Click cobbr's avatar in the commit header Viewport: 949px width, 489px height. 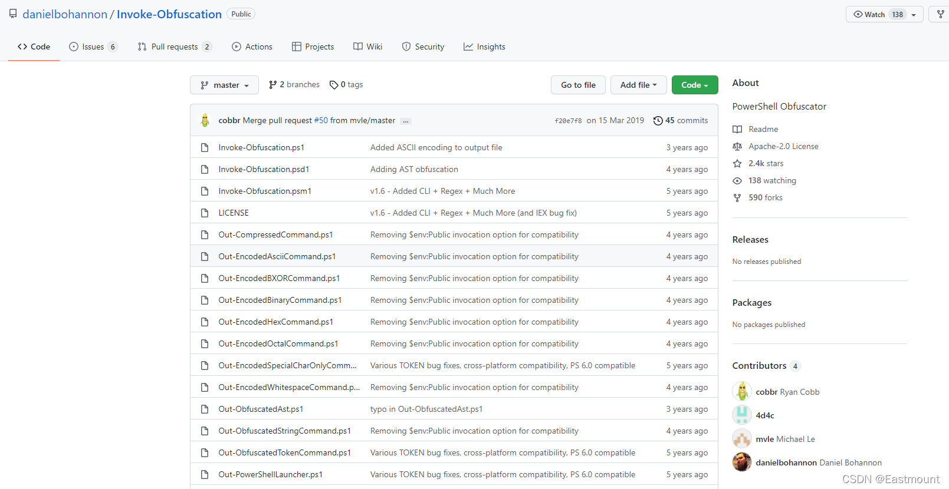click(x=205, y=120)
